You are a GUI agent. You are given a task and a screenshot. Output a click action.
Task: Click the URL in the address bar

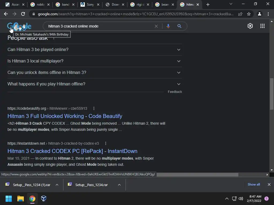pos(136,14)
